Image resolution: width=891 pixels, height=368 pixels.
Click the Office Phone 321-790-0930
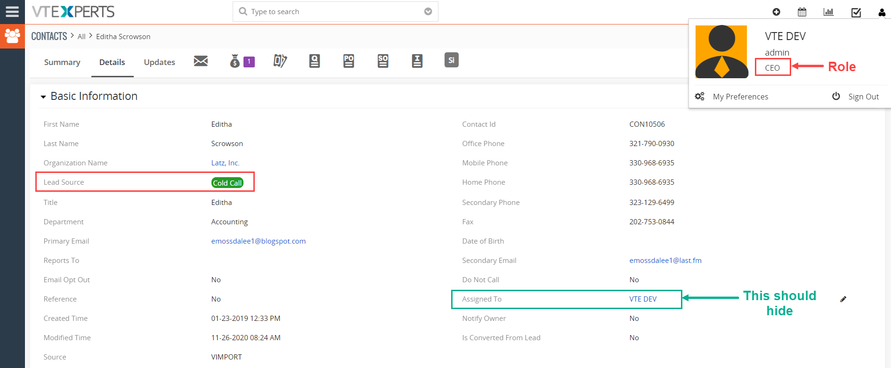coord(652,144)
